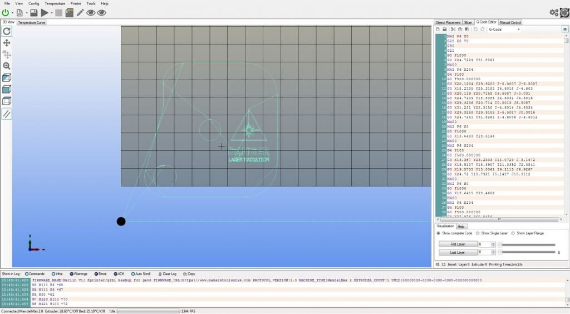Select the rotate view tool
The height and width of the screenshot is (314, 570).
7,31
